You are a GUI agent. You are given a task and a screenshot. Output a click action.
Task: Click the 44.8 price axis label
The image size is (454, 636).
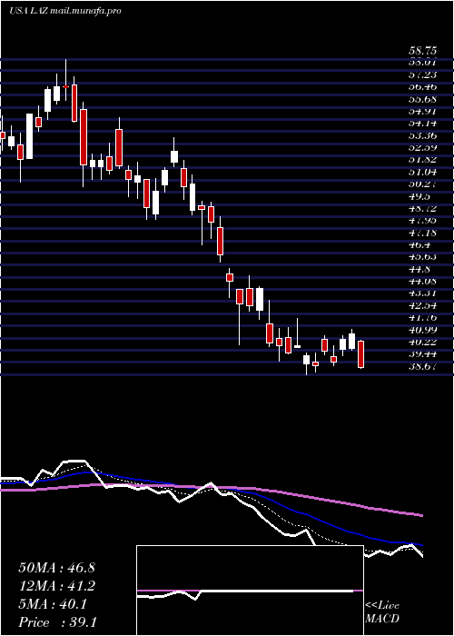point(419,269)
